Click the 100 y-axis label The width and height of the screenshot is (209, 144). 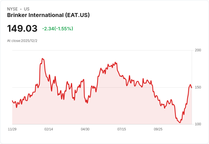tap(198, 124)
